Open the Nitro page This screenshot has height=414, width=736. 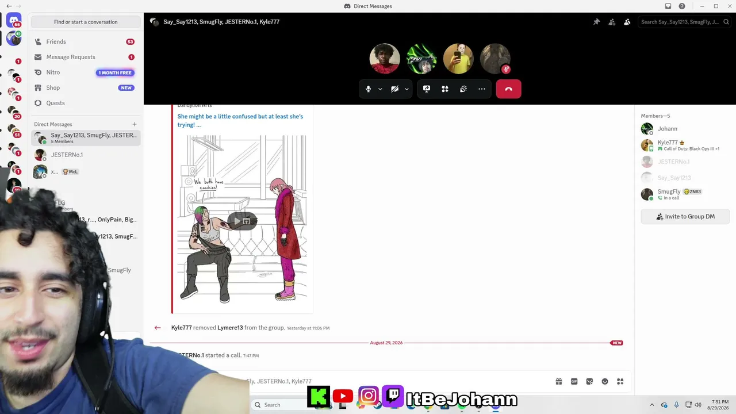click(86, 72)
